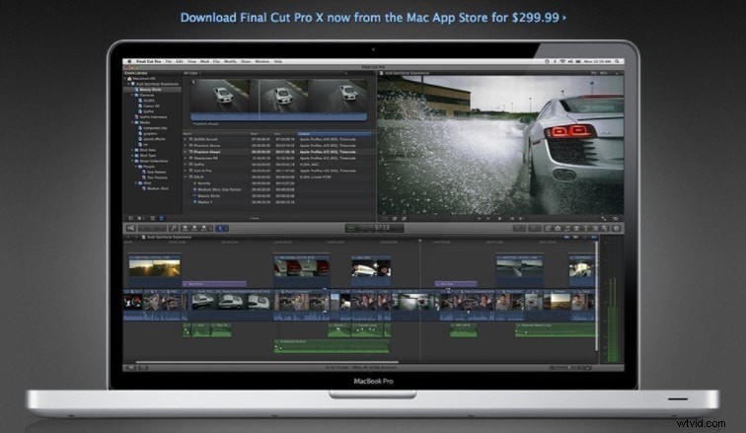Viewport: 746px width, 433px height.
Task: Open the Titles browser T icon
Action: click(x=586, y=229)
